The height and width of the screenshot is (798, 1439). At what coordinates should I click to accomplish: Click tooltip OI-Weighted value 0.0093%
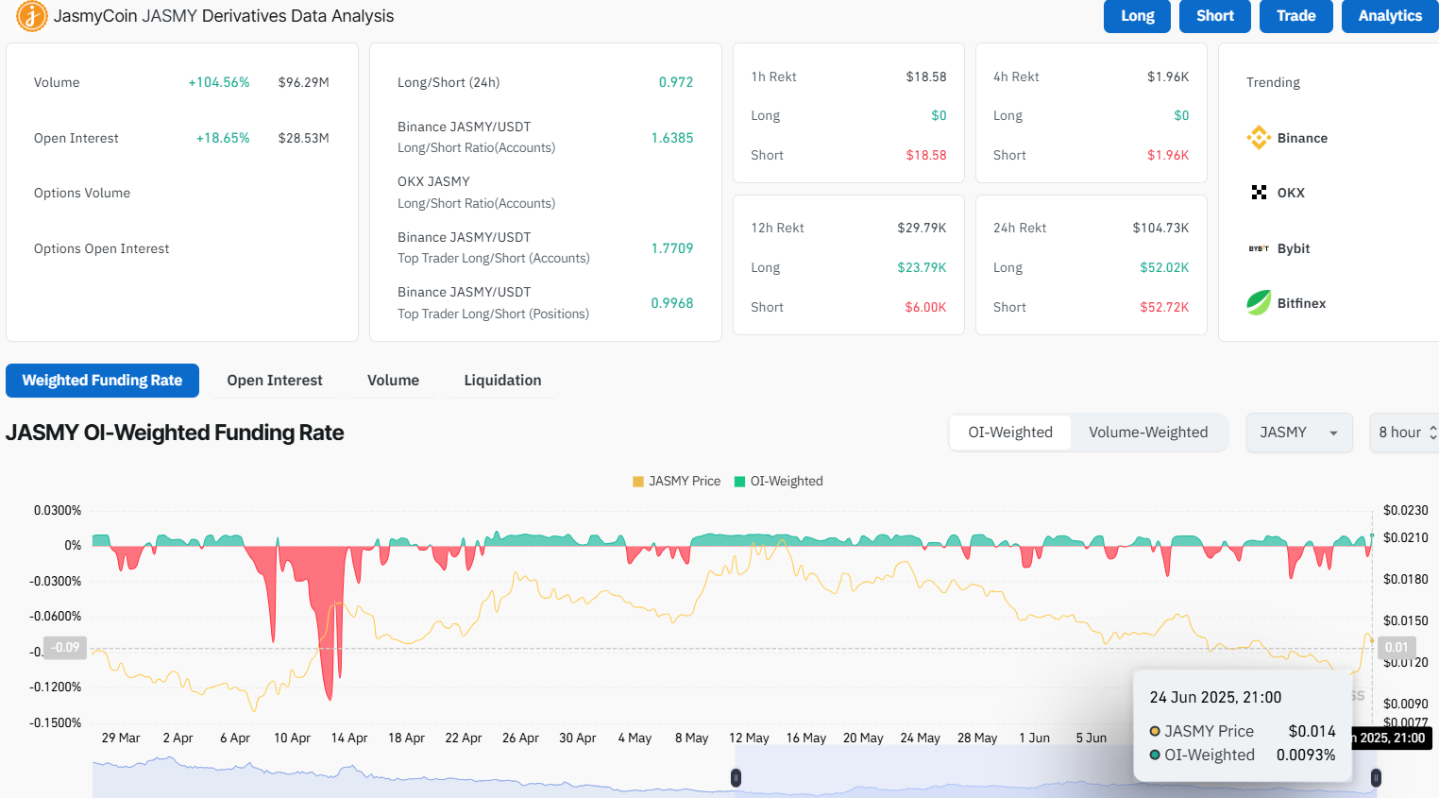pos(1306,755)
